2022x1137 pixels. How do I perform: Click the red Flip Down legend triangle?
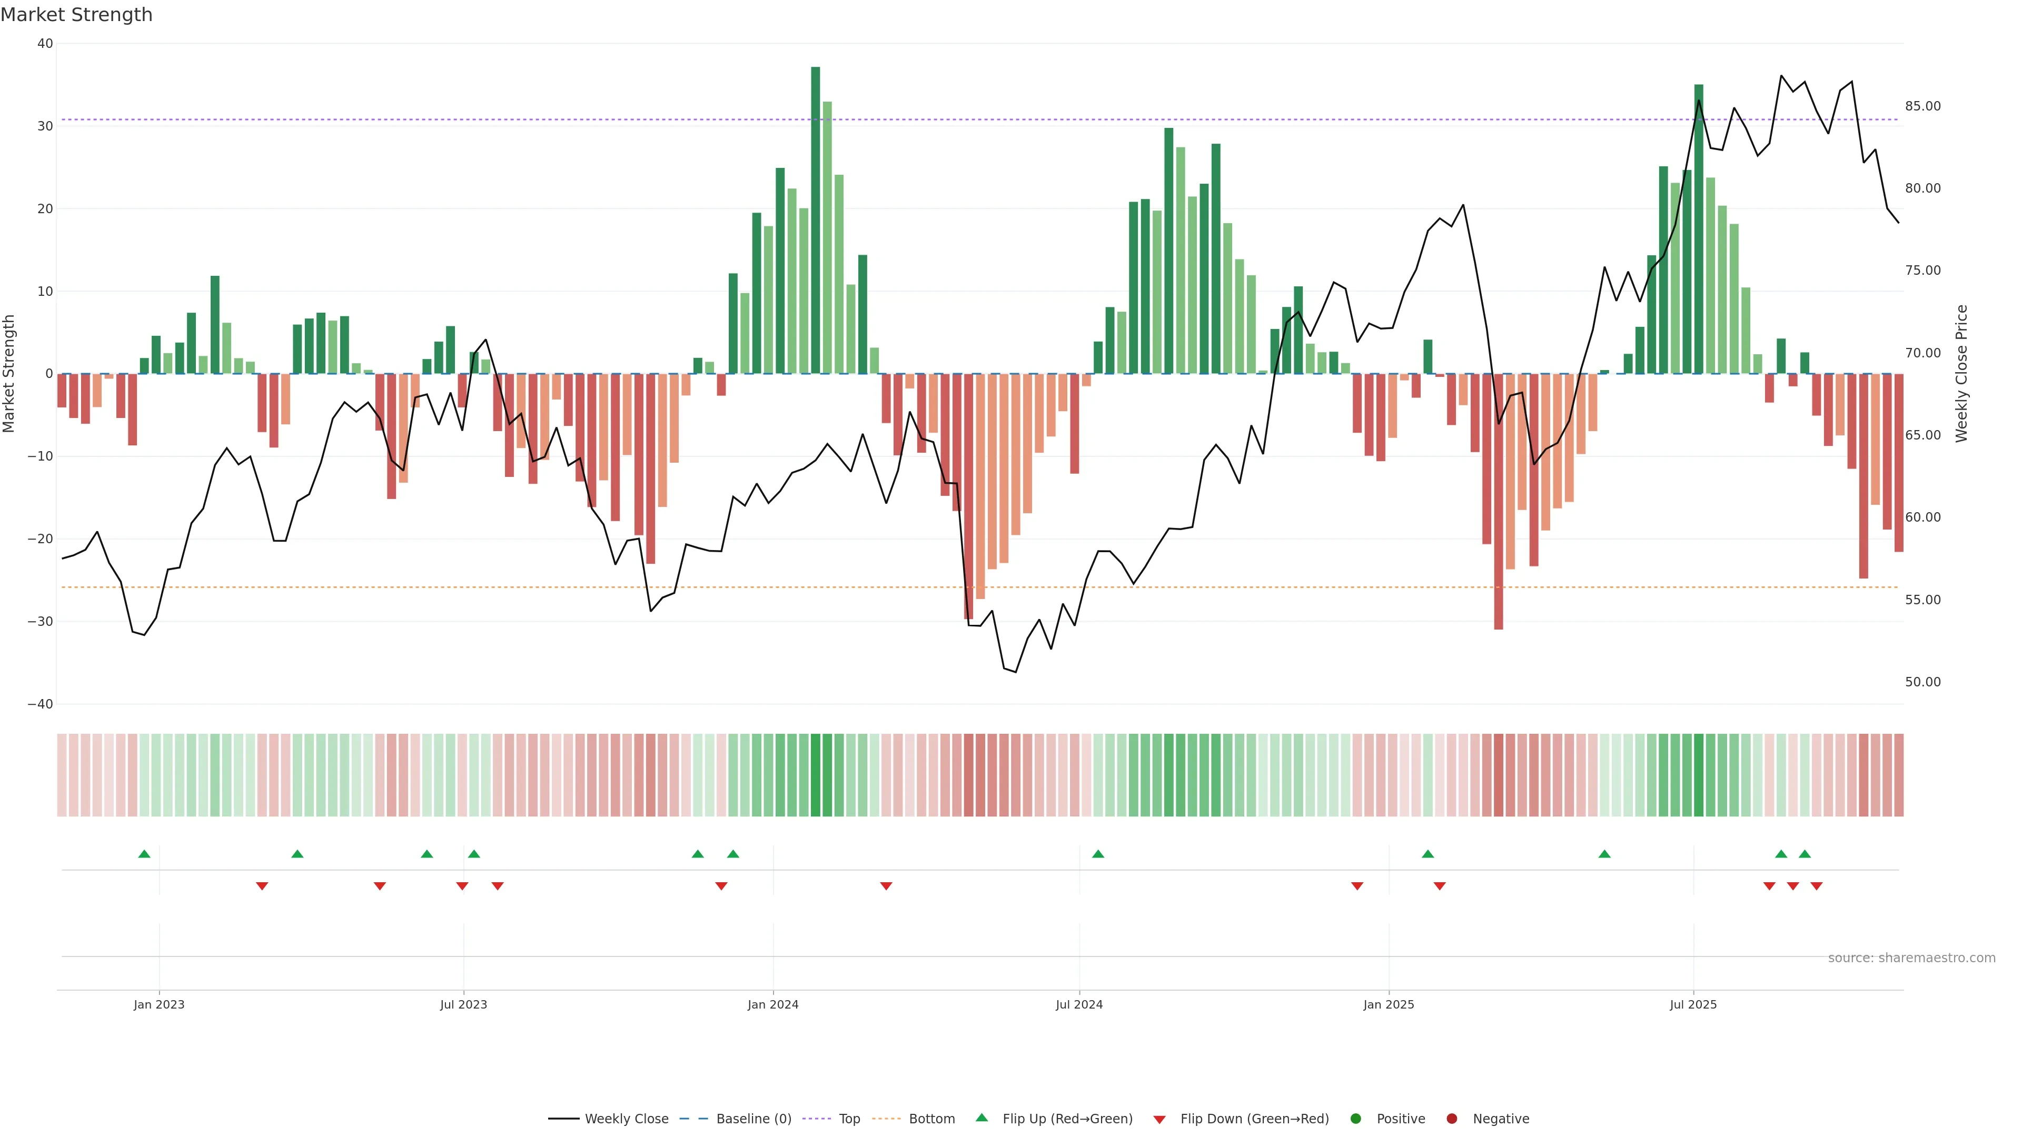(x=1159, y=1120)
